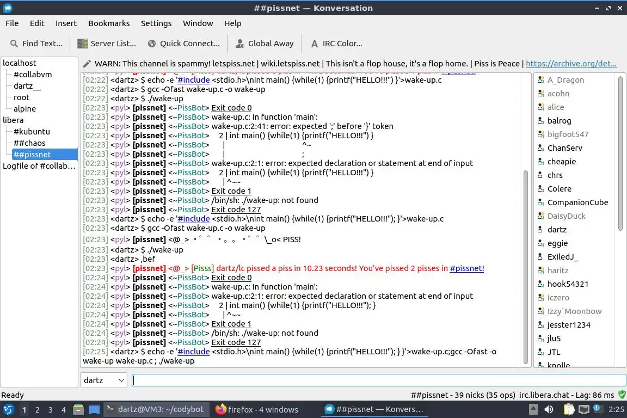The width and height of the screenshot is (627, 418).
Task: Click the network tray icon
Action: point(584,409)
